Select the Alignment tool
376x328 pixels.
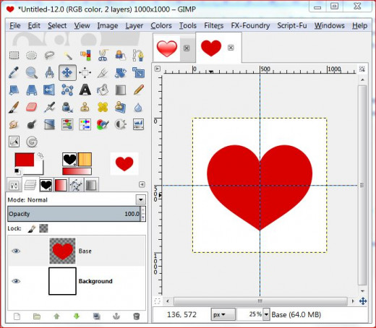click(85, 72)
